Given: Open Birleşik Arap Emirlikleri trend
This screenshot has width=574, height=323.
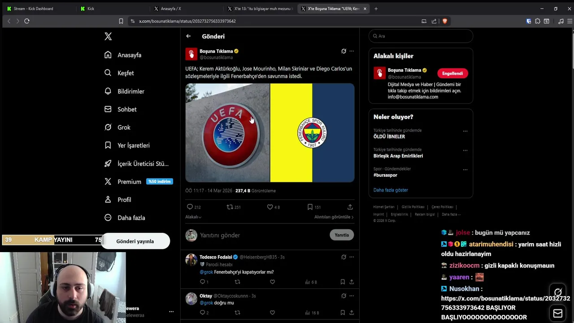Looking at the screenshot, I should (398, 156).
